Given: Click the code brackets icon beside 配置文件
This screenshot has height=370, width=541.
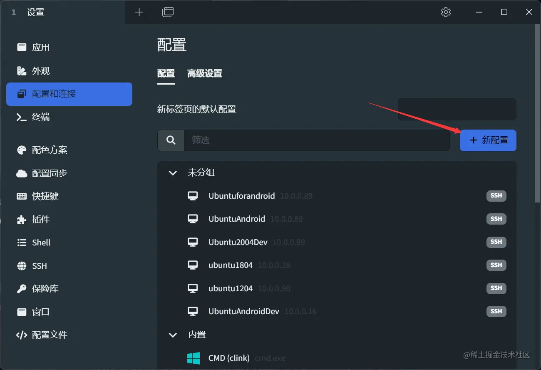Looking at the screenshot, I should click(22, 335).
